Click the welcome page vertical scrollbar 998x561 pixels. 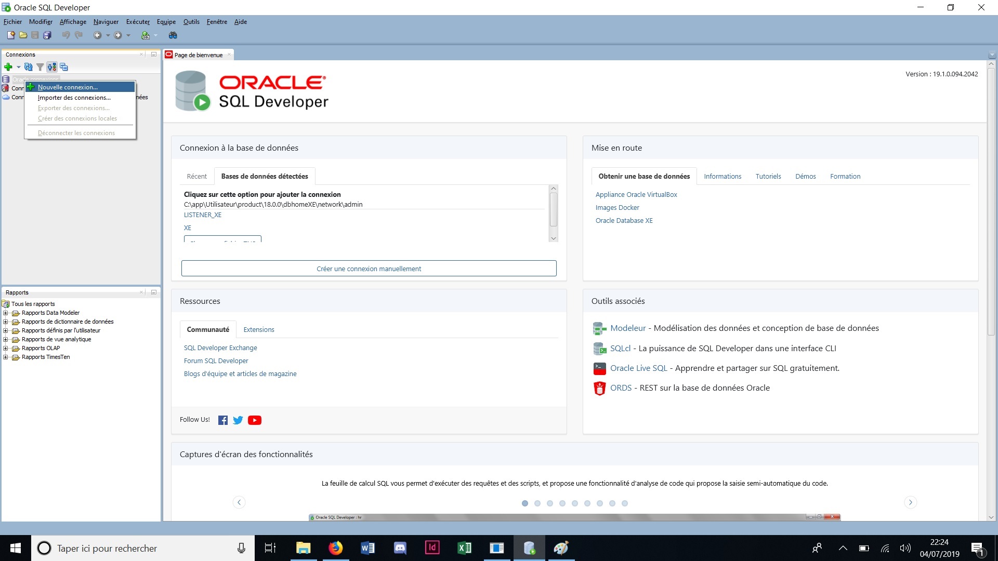click(991, 201)
